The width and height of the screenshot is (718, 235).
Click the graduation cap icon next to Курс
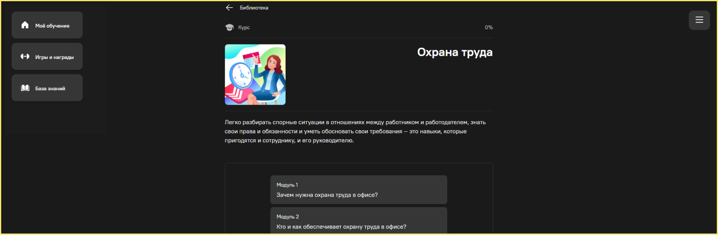click(x=229, y=27)
